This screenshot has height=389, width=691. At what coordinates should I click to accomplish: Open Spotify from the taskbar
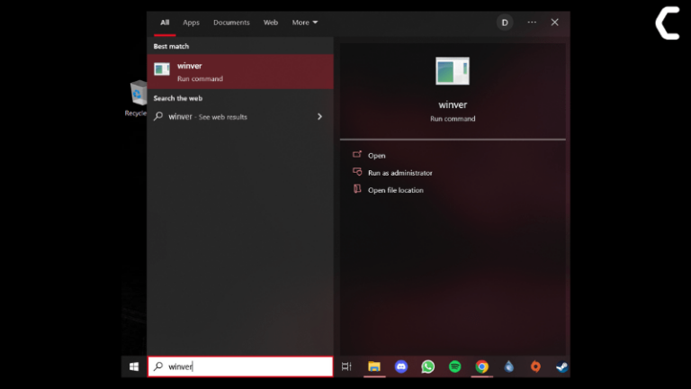point(454,366)
